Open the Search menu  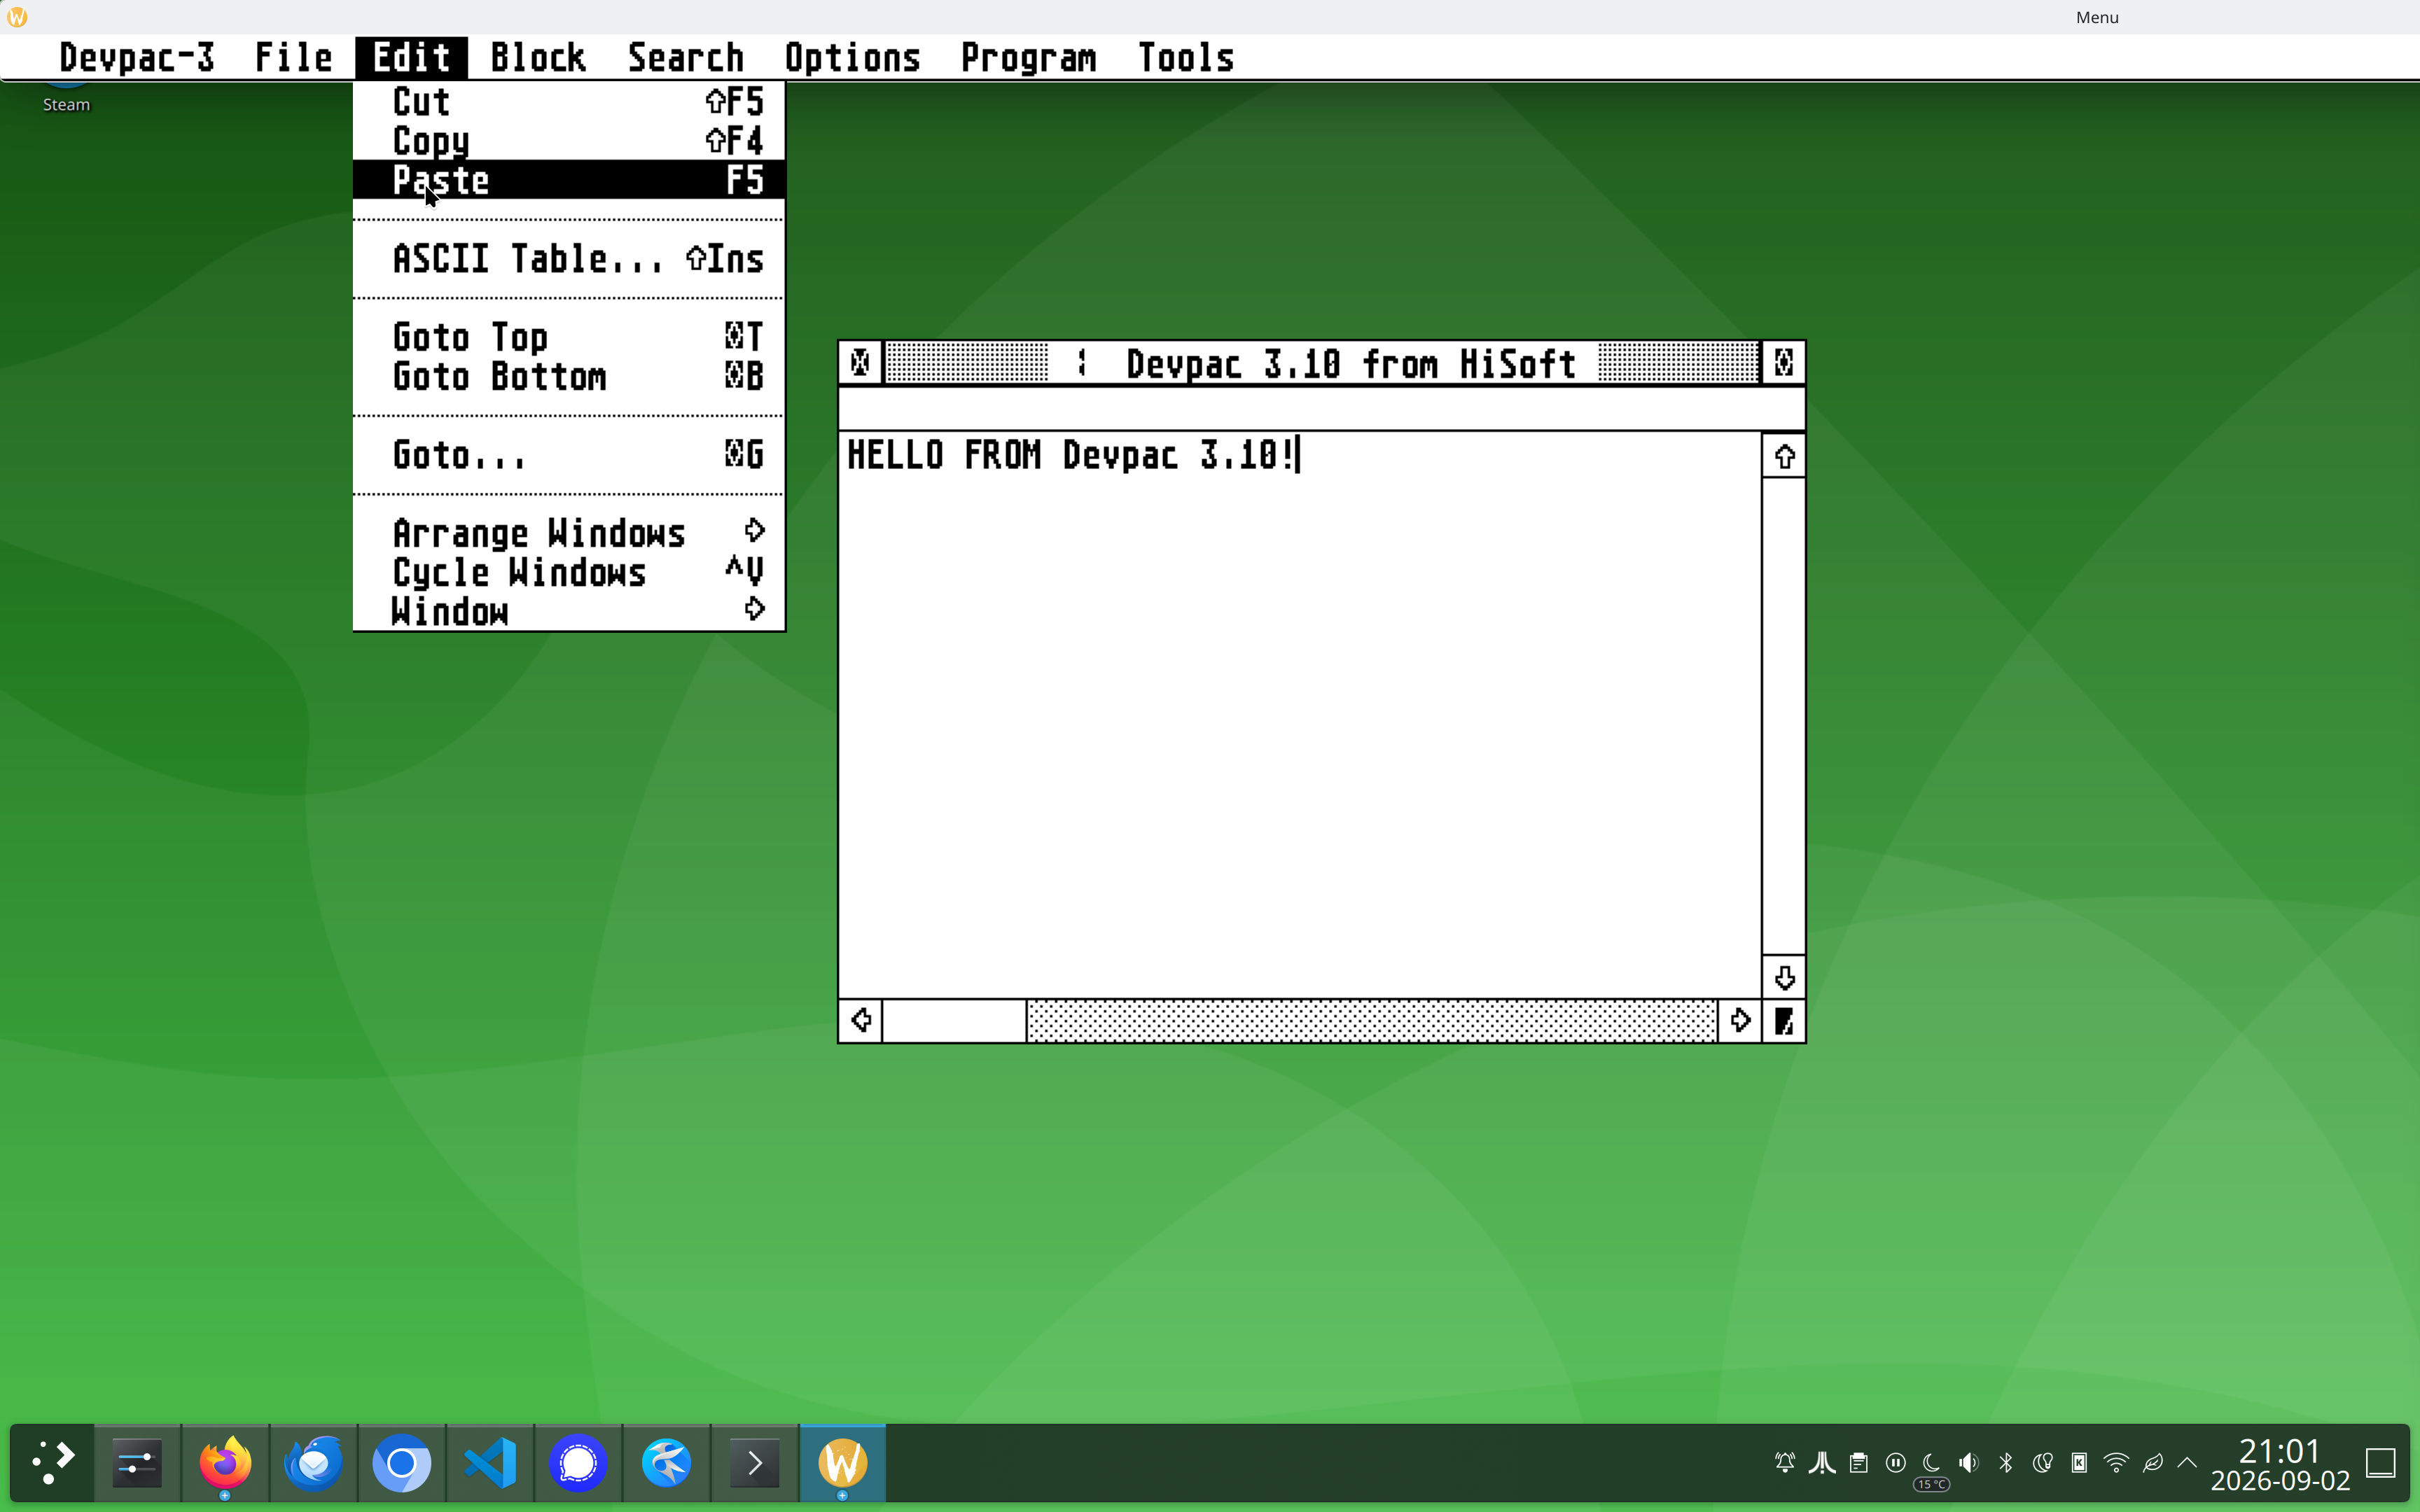[x=686, y=58]
